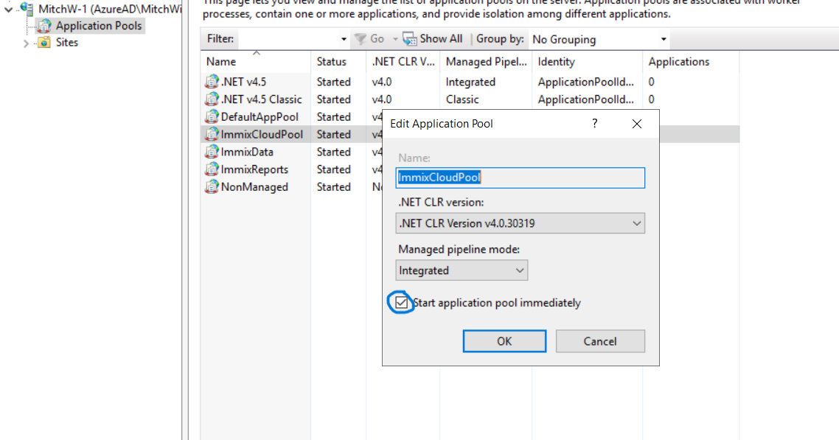Click the MitchW-1 server icon
Viewport: 839px width, 440px height.
tap(27, 8)
